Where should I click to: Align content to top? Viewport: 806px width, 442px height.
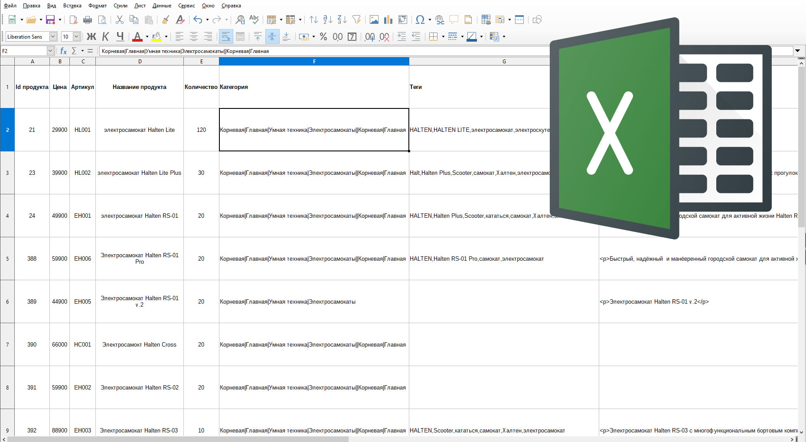pos(258,36)
